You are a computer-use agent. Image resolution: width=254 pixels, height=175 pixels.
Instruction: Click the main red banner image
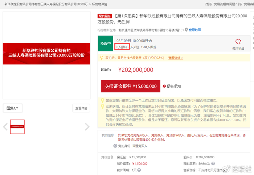click(x=46, y=54)
